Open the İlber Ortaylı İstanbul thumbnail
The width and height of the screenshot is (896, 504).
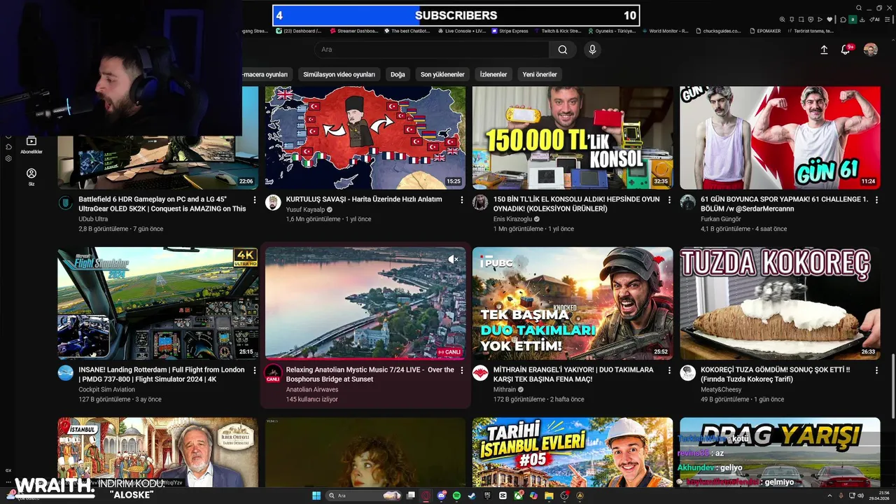158,452
